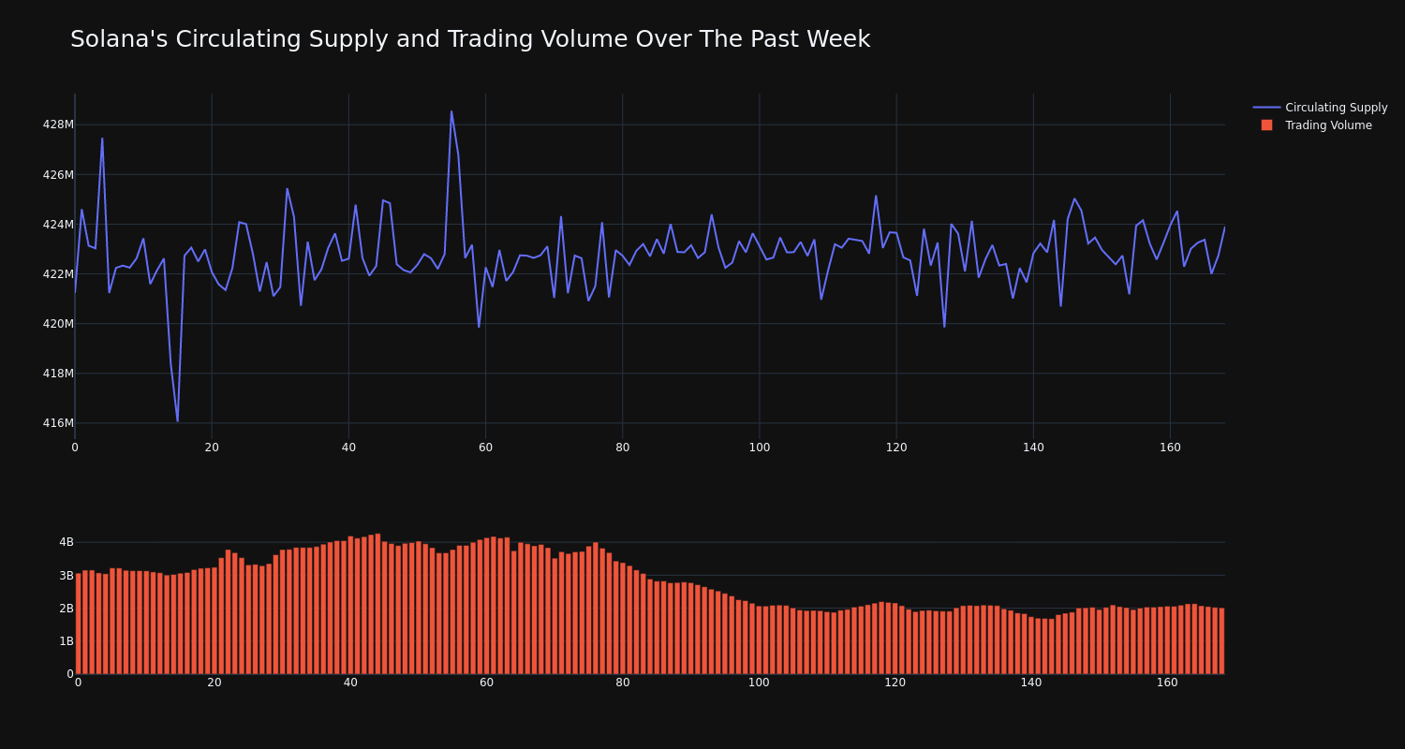Click the 1B volume axis label
The height and width of the screenshot is (749, 1405).
pos(66,640)
